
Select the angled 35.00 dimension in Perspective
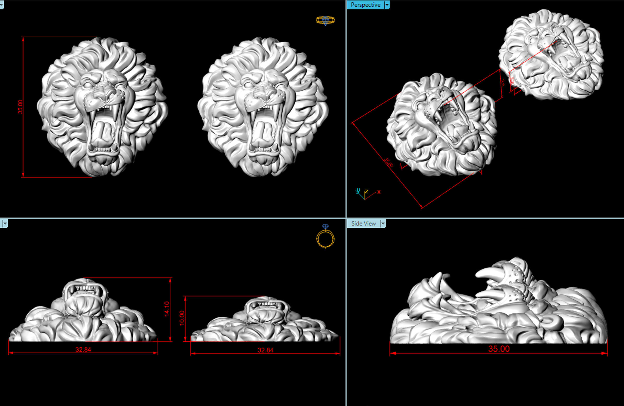click(x=389, y=162)
